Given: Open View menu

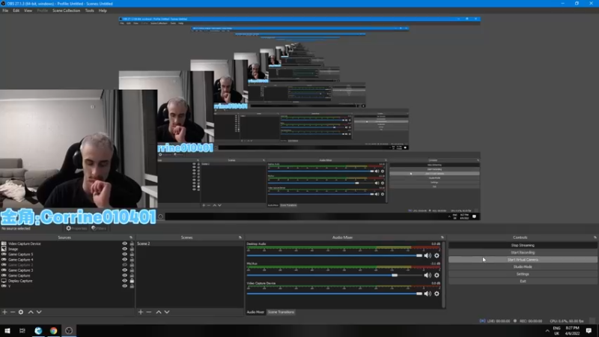Looking at the screenshot, I should pos(28,10).
